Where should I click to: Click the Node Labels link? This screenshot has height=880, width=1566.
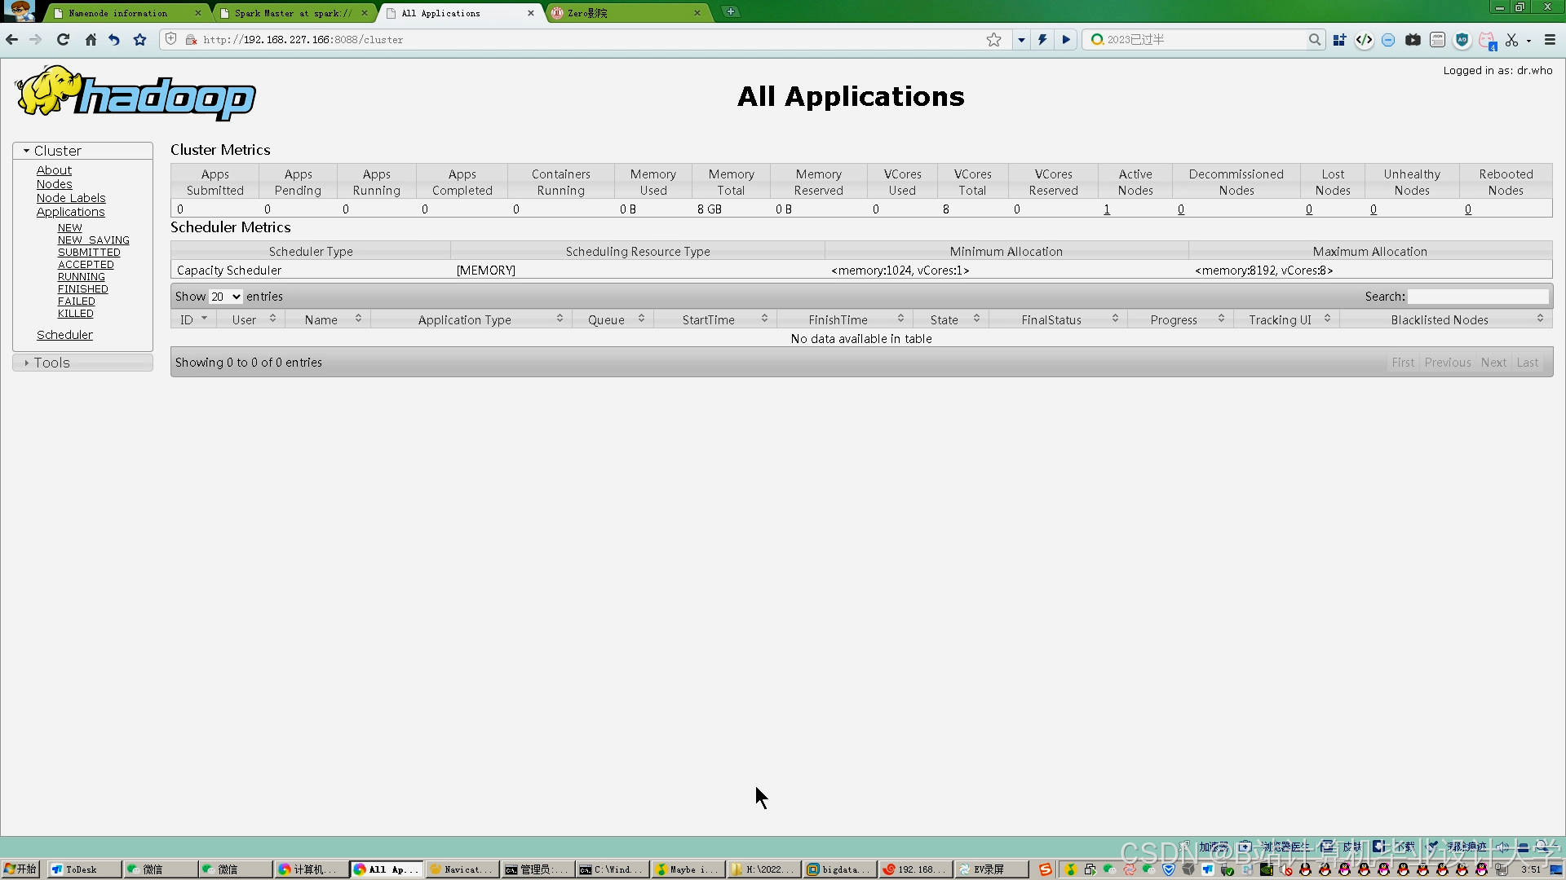click(x=71, y=198)
